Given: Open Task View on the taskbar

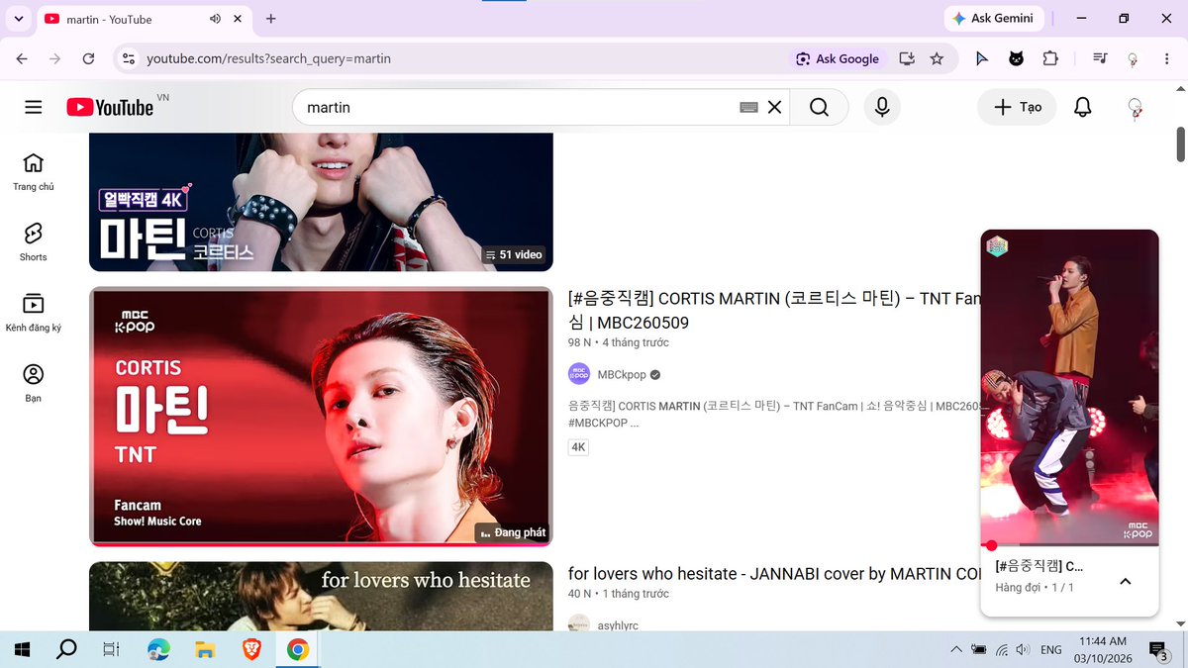Looking at the screenshot, I should [111, 649].
